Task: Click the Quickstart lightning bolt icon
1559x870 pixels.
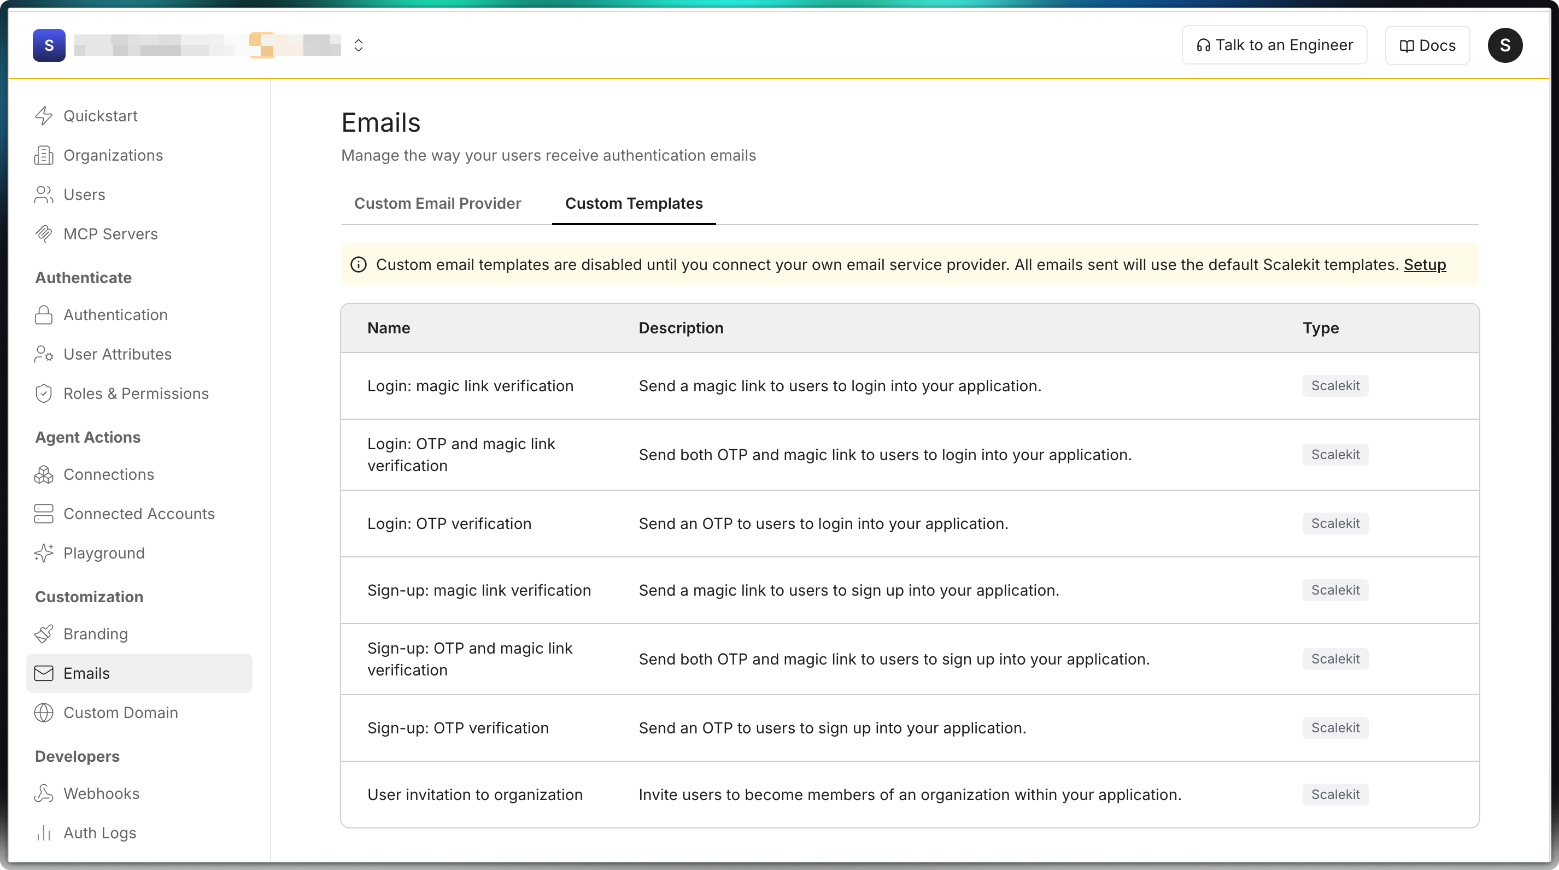Action: [x=44, y=115]
